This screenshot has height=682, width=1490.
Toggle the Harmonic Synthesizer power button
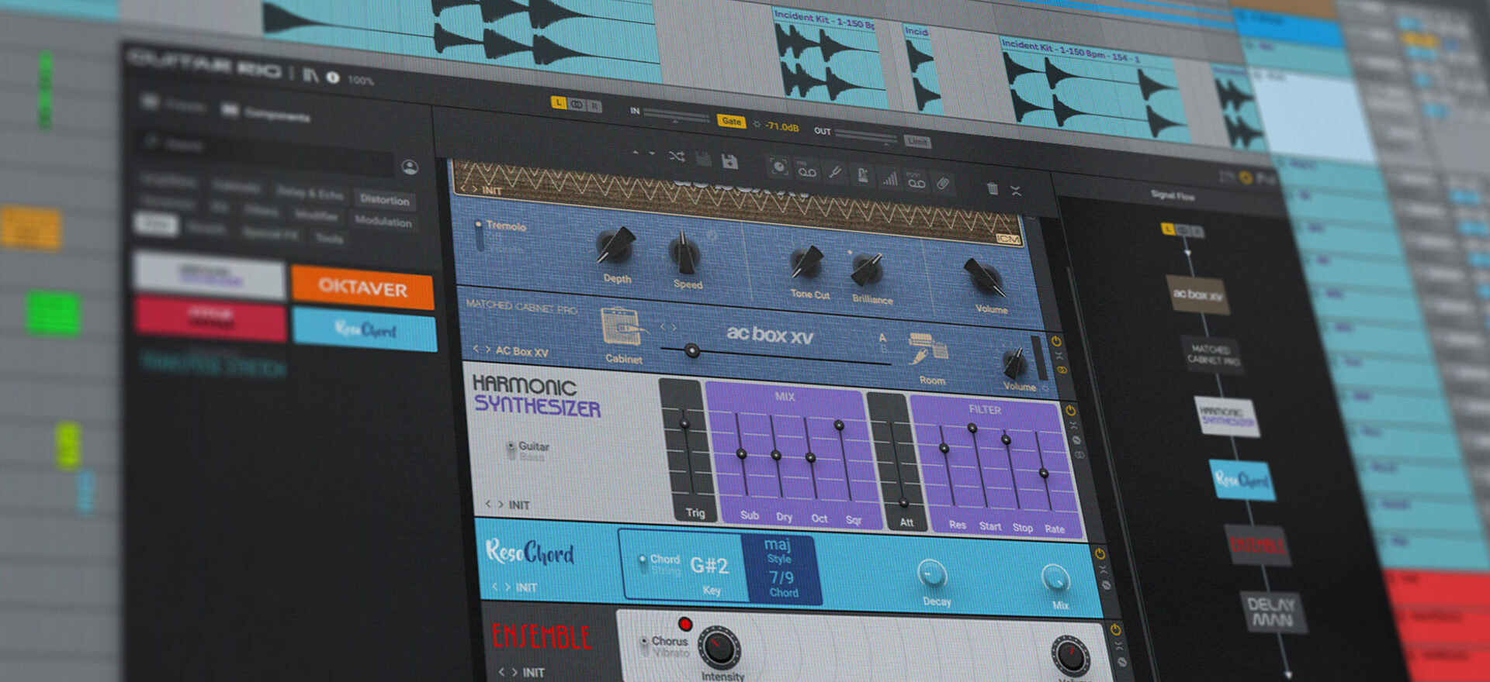coord(1070,410)
